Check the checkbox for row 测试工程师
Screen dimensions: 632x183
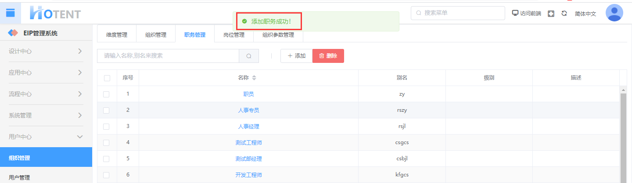[x=106, y=142]
